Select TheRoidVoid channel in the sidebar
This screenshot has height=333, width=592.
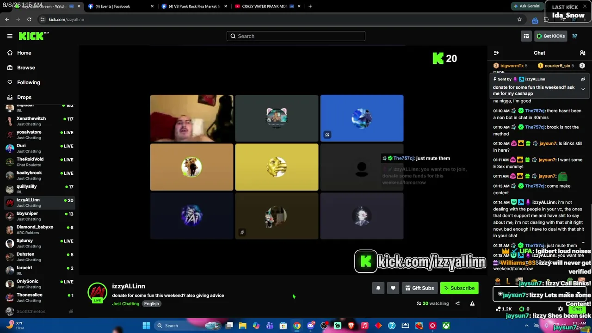pos(39,162)
